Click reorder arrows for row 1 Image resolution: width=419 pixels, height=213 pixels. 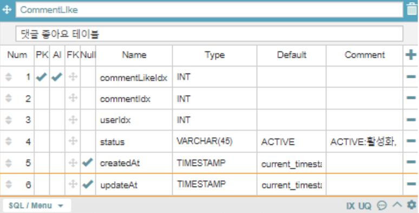pyautogui.click(x=9, y=77)
